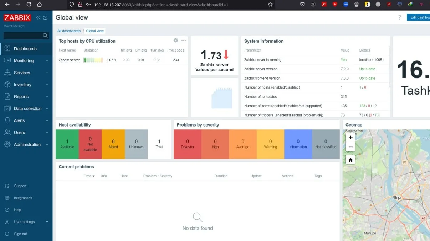Open the gear settings on CPU utilization widget
The height and width of the screenshot is (241, 430).
click(x=175, y=41)
